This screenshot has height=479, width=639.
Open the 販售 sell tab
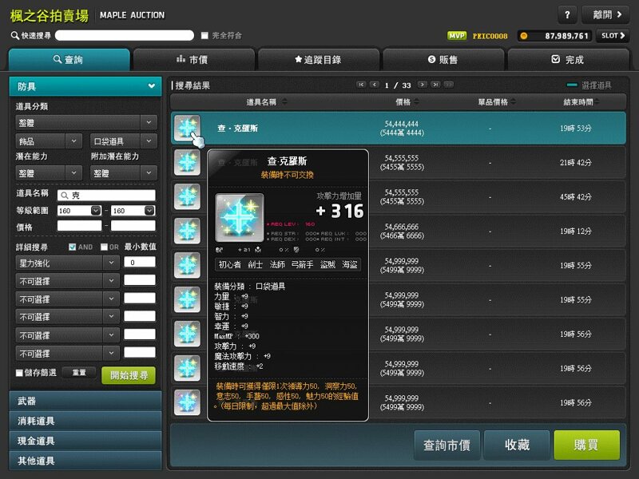coord(443,60)
